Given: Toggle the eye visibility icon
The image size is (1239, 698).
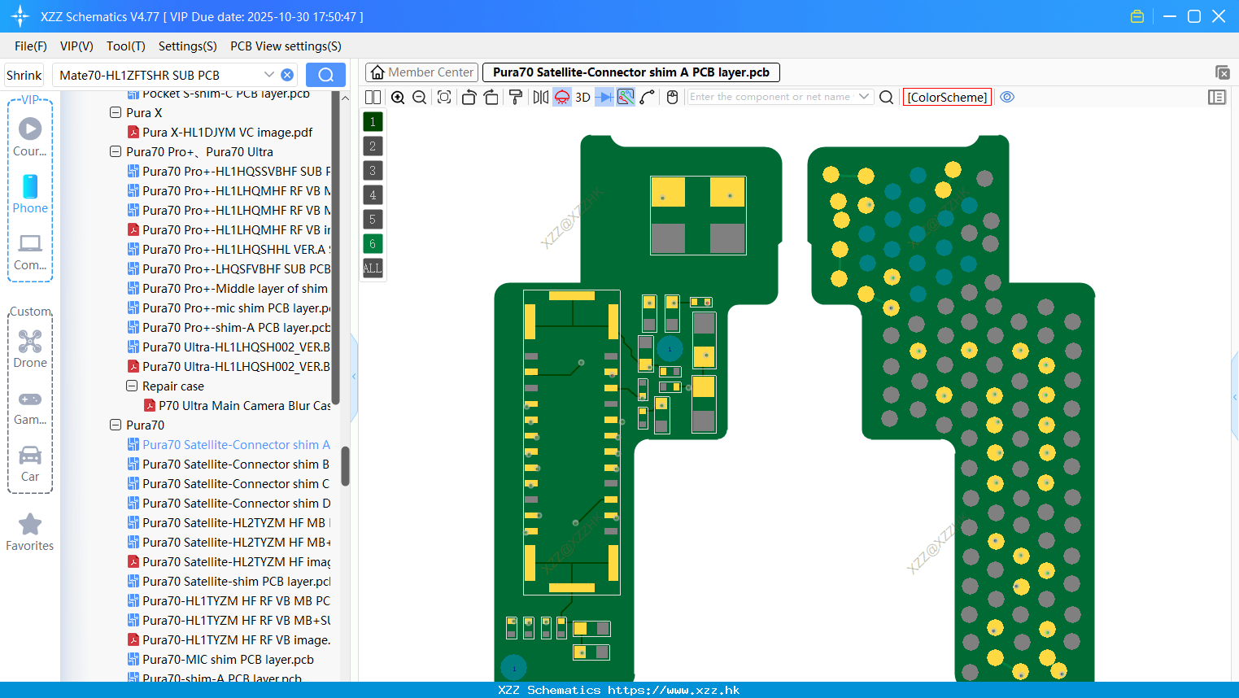Looking at the screenshot, I should pos(1007,97).
